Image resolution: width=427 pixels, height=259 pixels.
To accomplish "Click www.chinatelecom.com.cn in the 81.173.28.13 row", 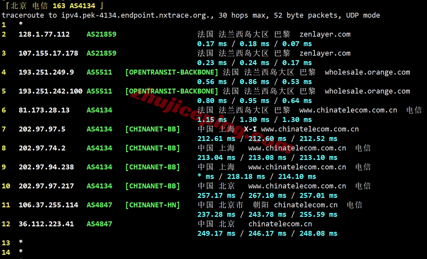I will 348,110.
